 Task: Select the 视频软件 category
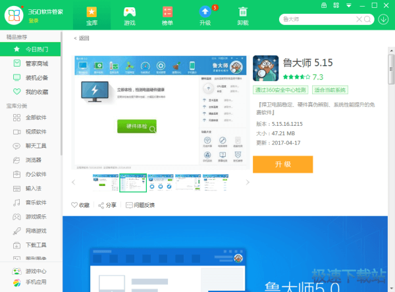(x=30, y=132)
